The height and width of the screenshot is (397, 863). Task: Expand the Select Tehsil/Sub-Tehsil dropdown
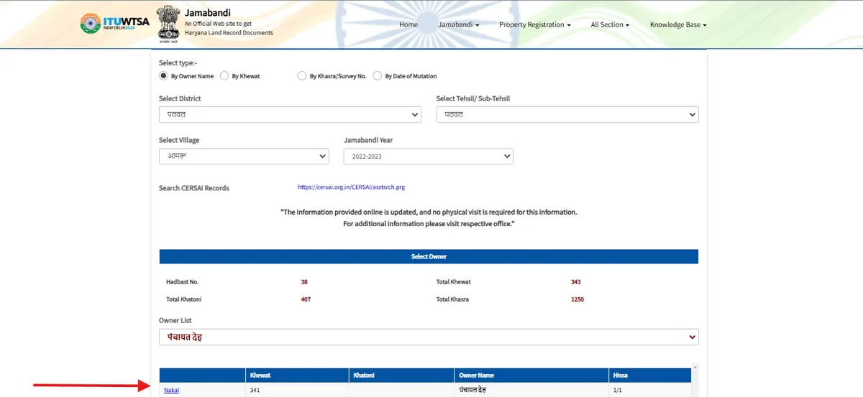567,115
